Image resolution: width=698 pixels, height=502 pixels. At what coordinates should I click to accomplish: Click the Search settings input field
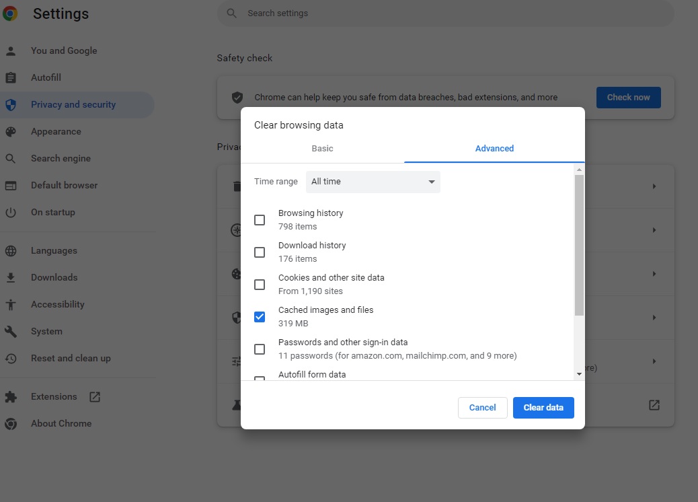click(x=444, y=13)
